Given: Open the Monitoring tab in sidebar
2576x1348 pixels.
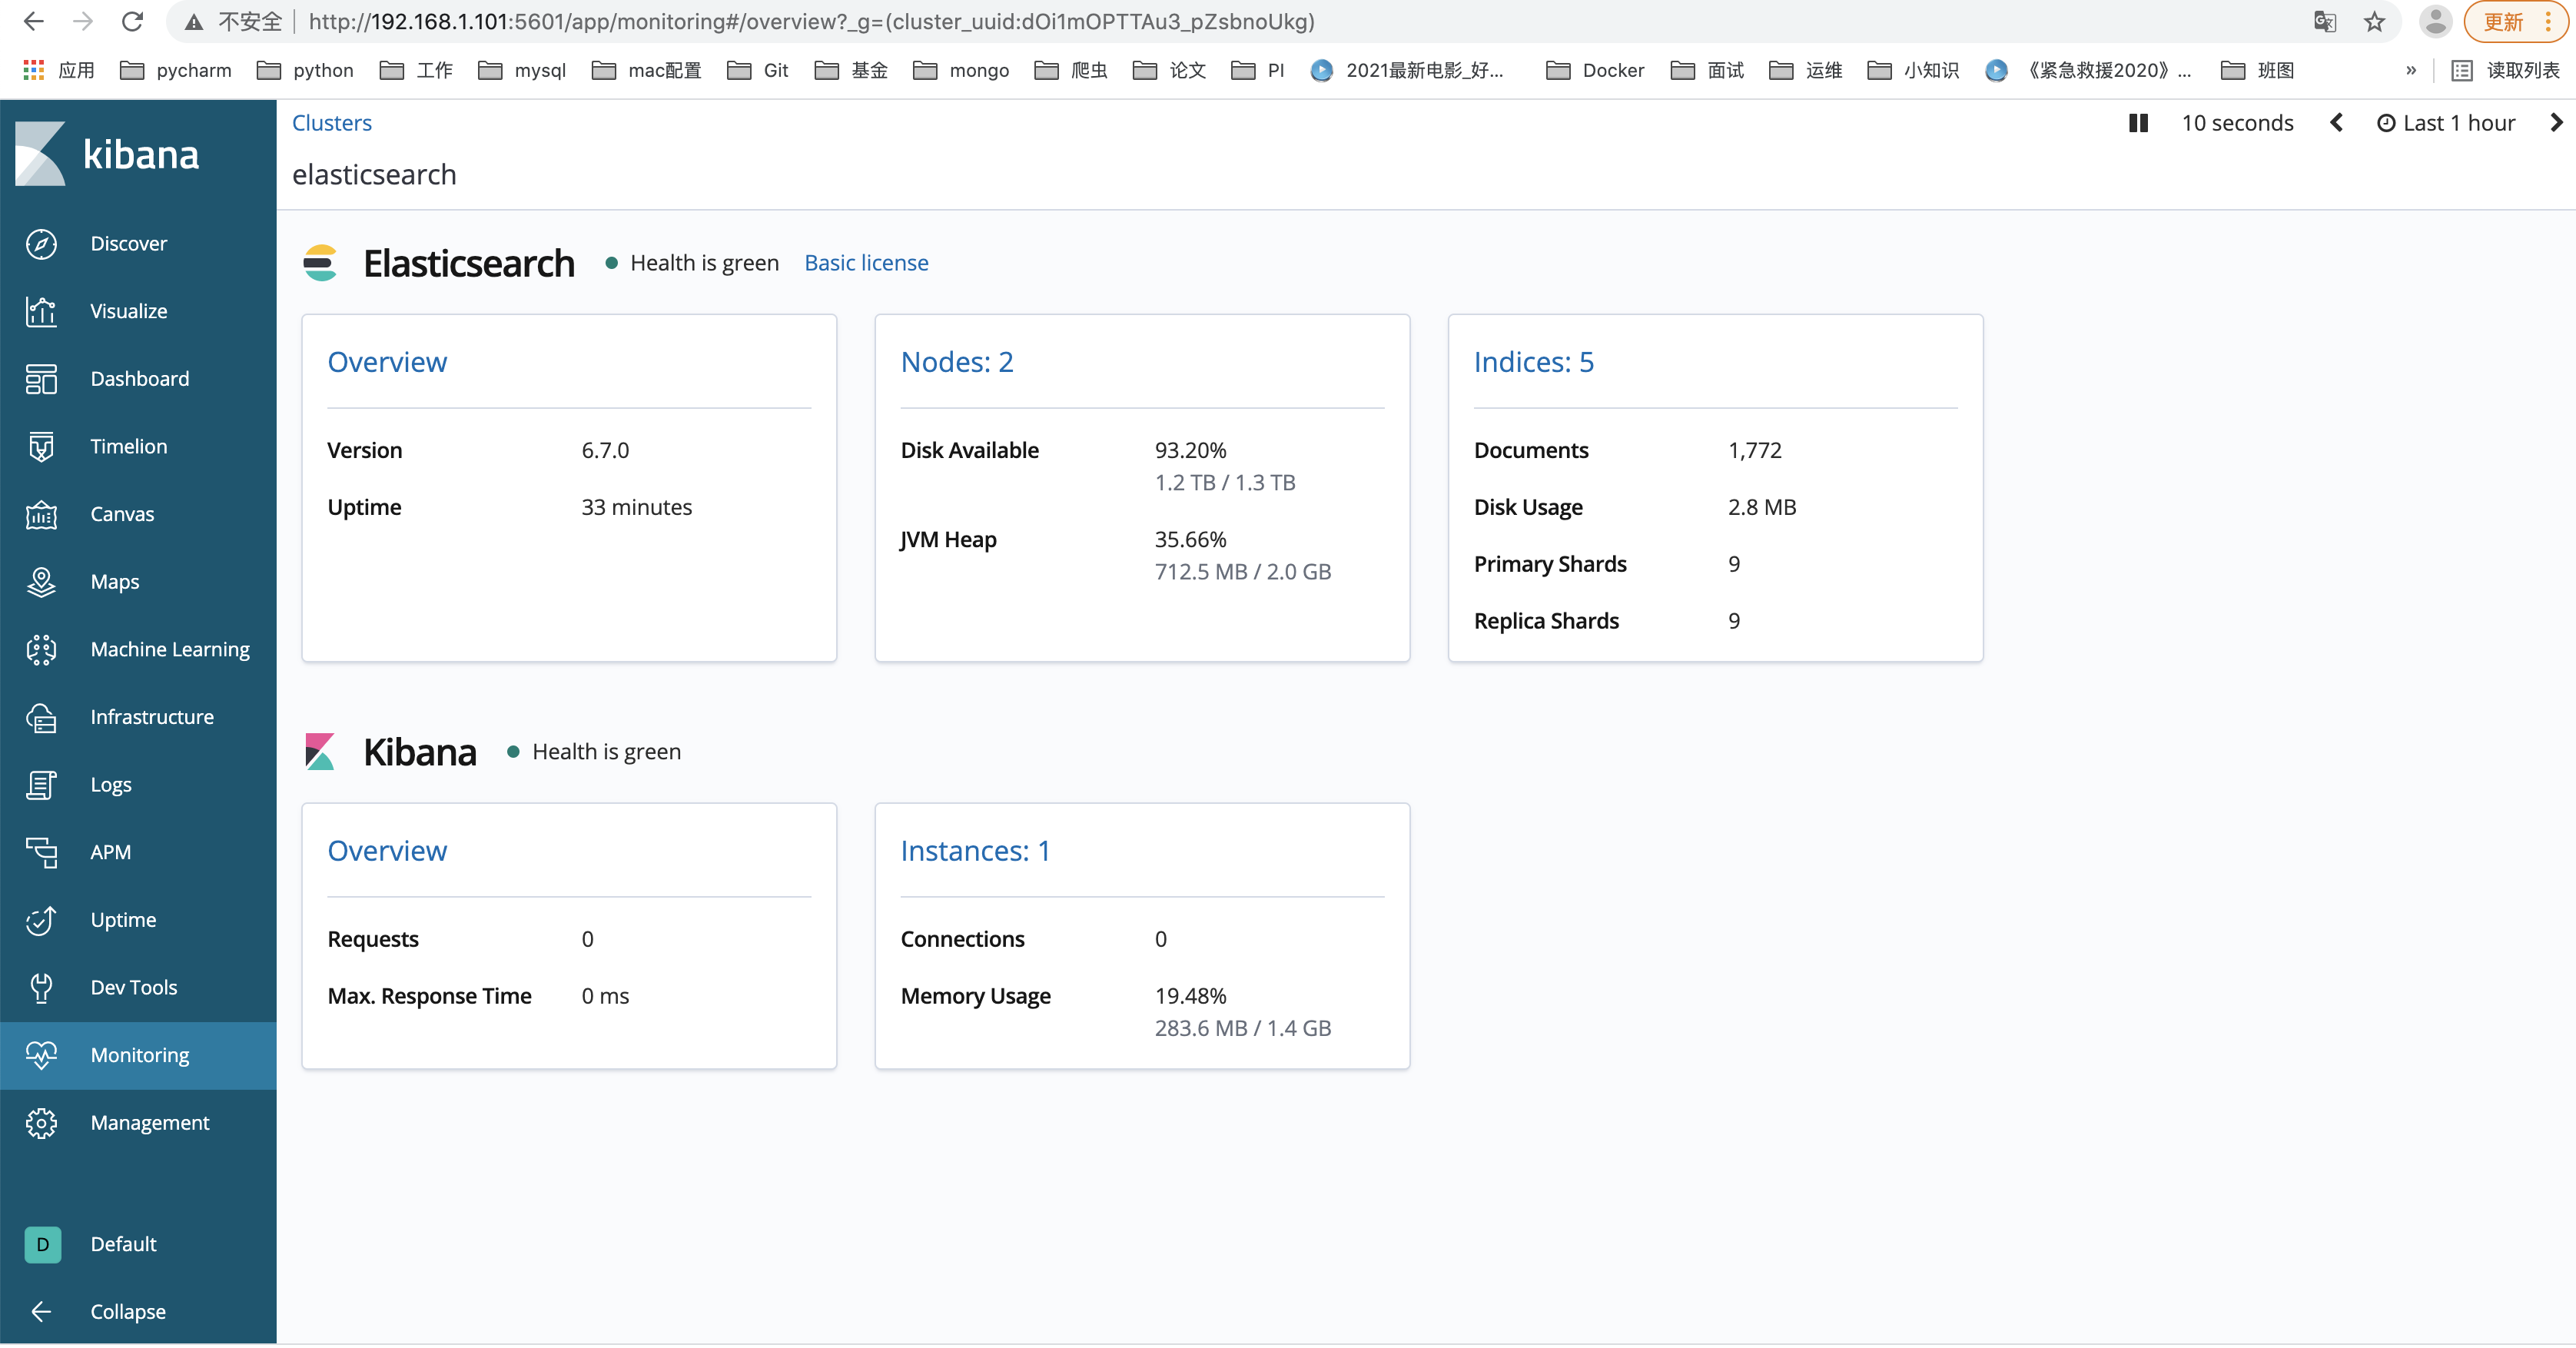Looking at the screenshot, I should pos(140,1054).
